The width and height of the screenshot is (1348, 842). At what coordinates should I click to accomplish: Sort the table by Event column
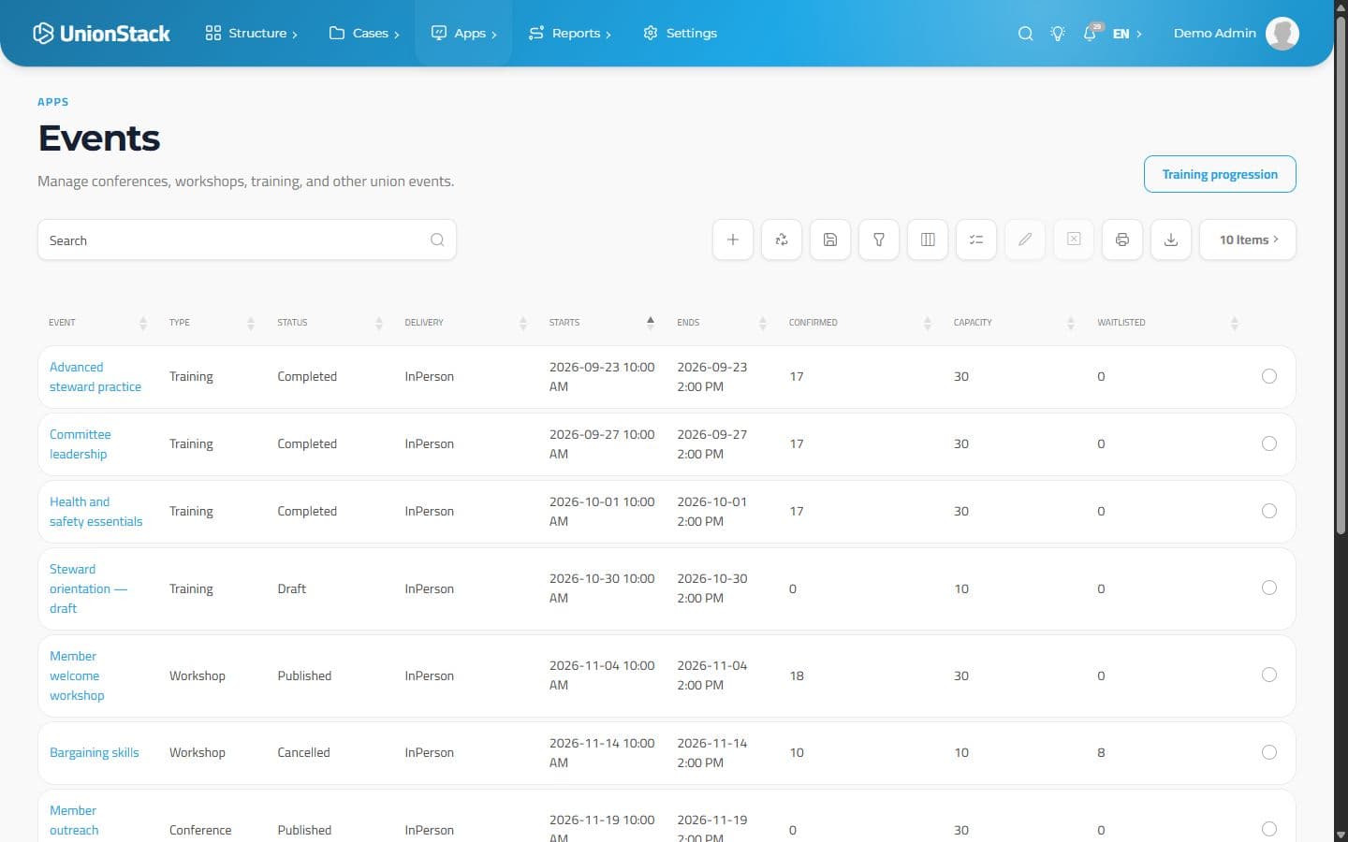pos(97,322)
